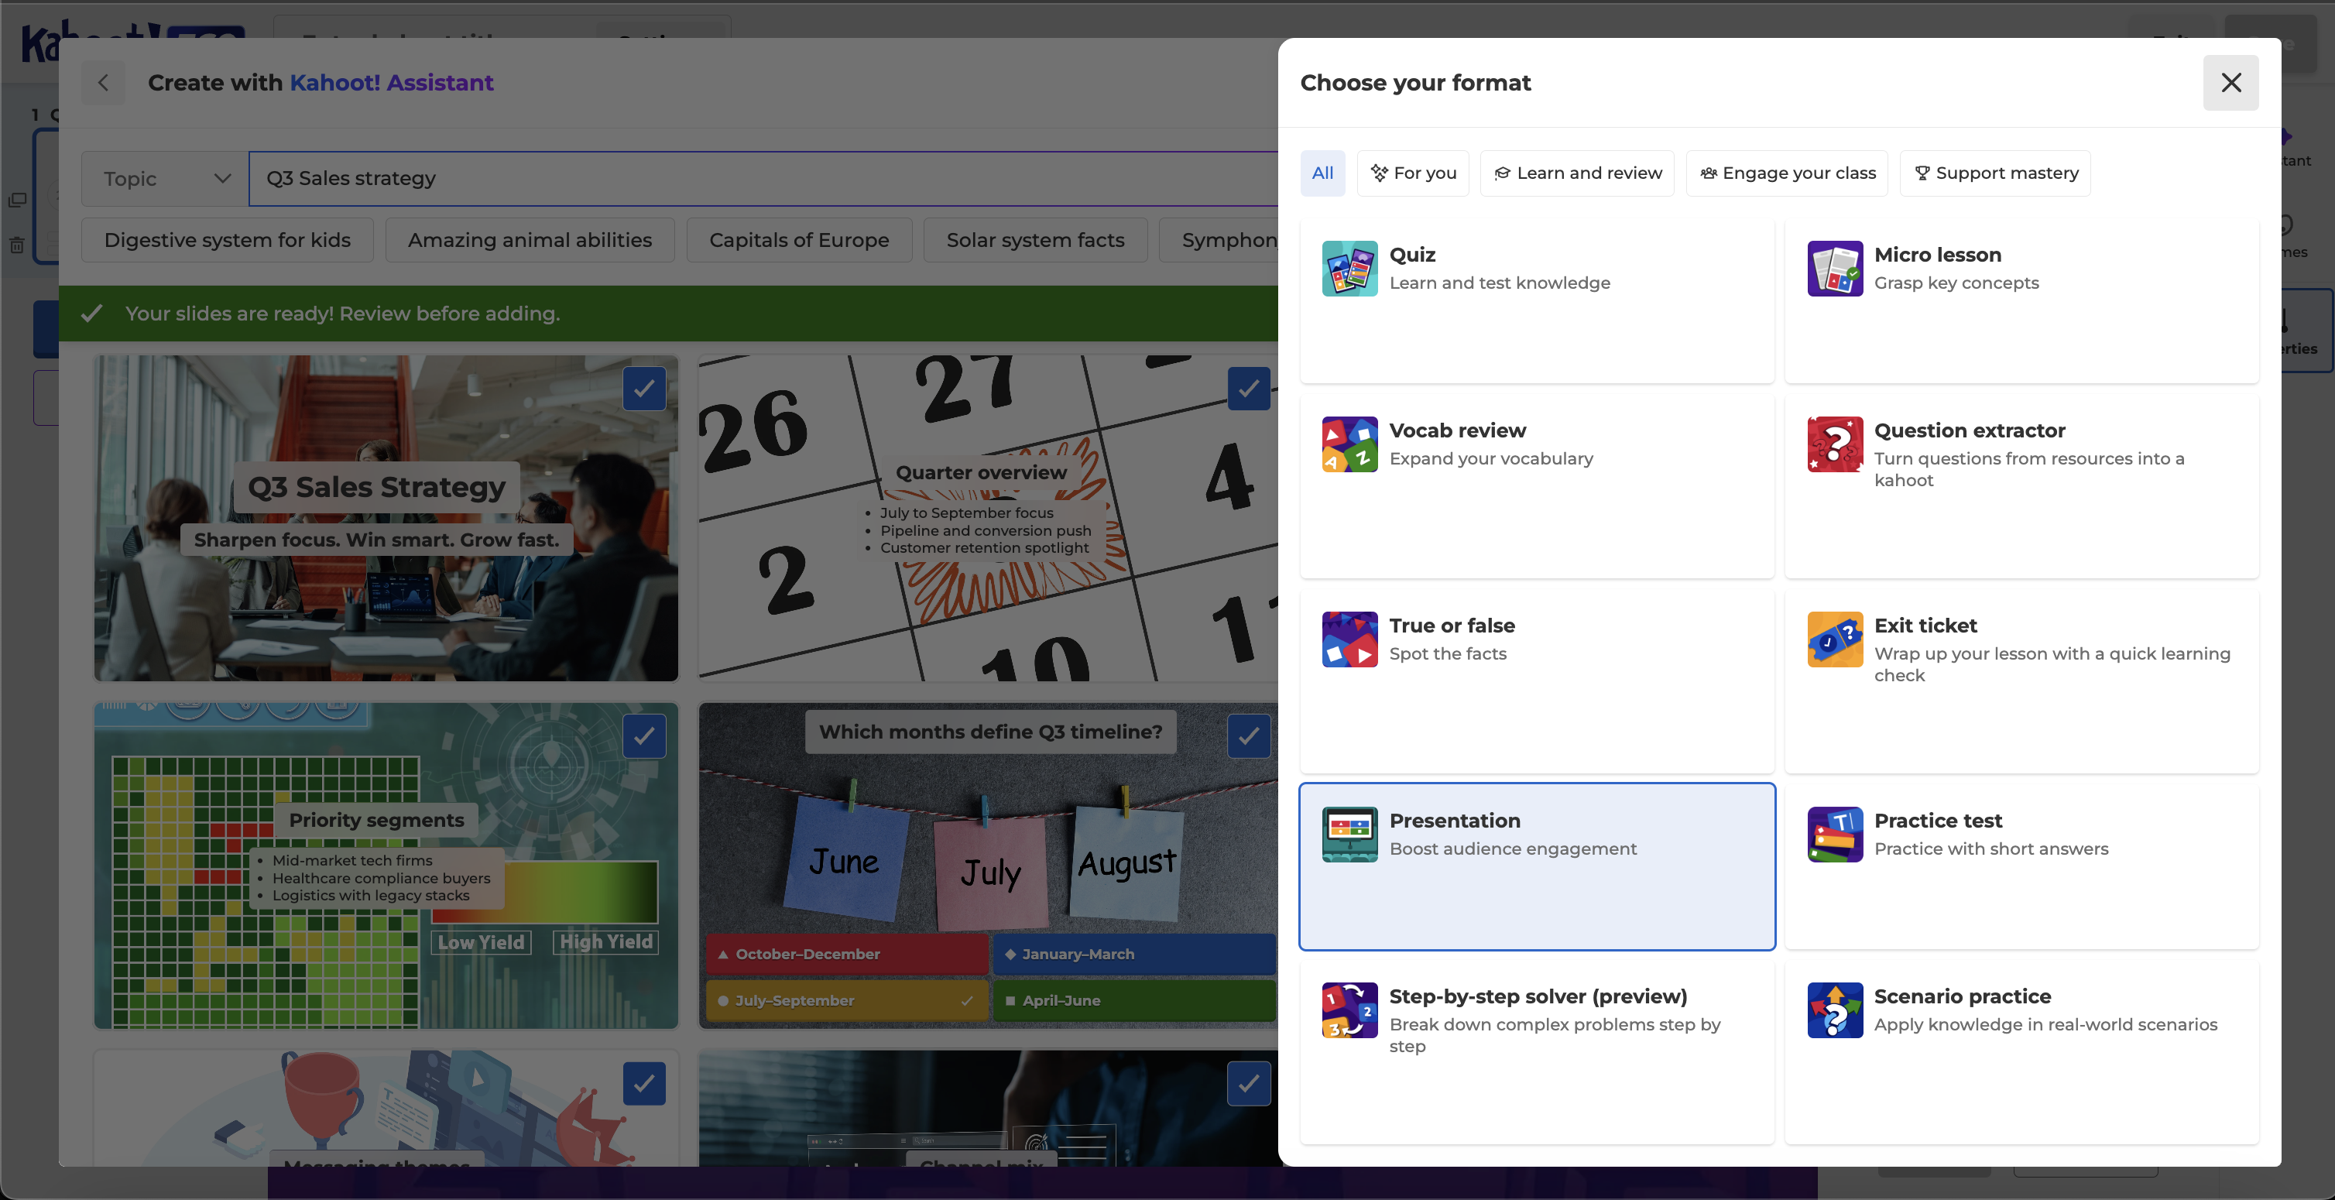
Task: Click the Vocab review format icon
Action: pos(1349,444)
